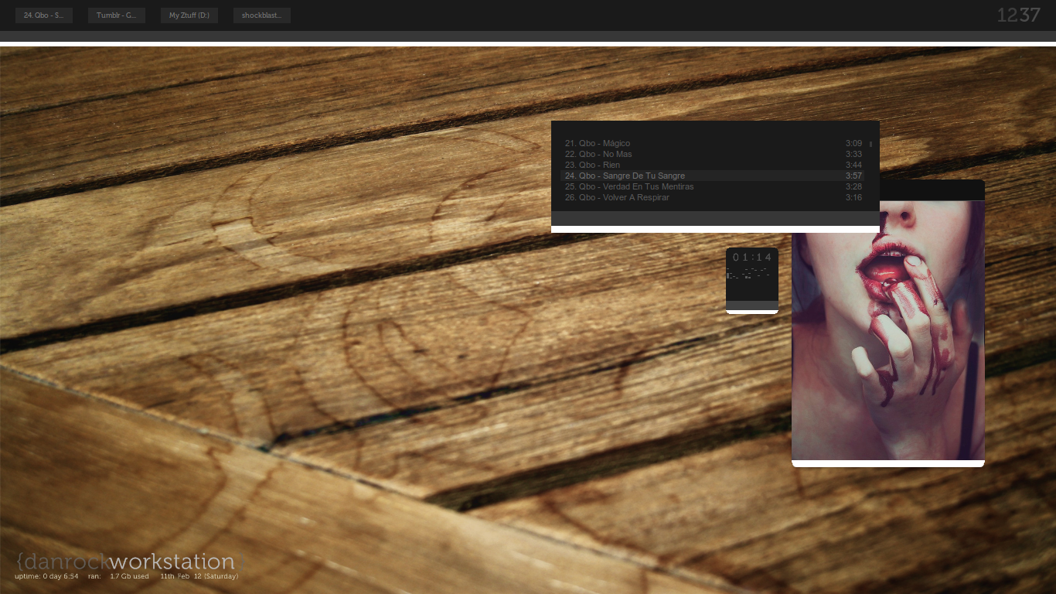Select track "26. Qbo - Volver A Respirar"
The height and width of the screenshot is (594, 1056).
(712, 197)
